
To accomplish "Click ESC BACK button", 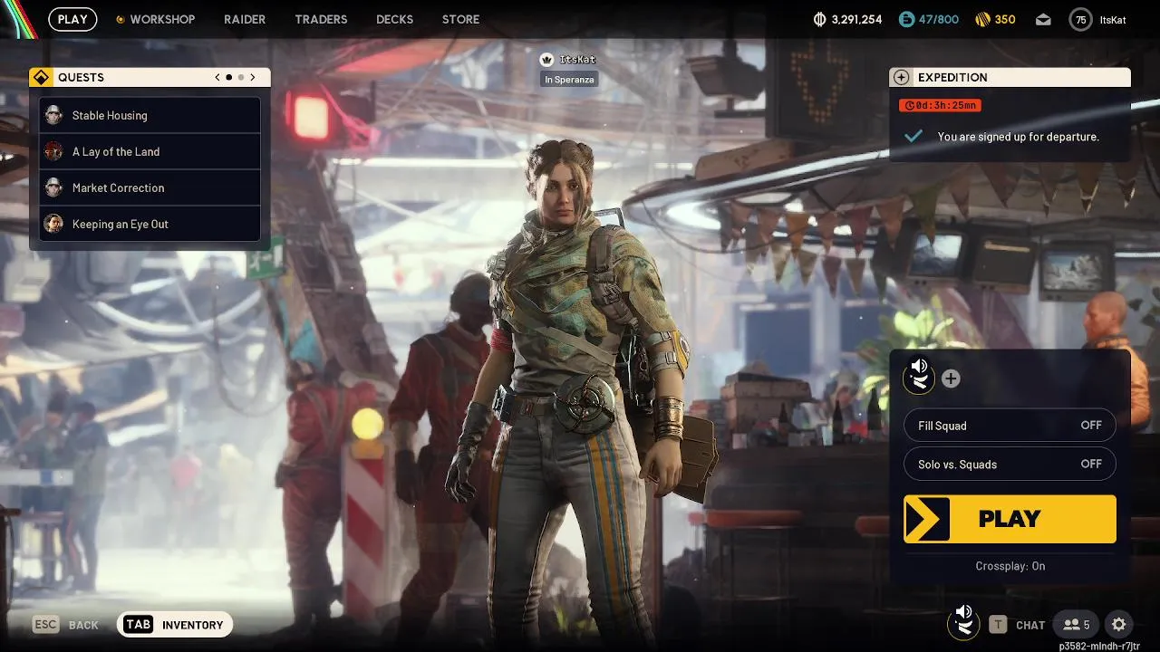I will pos(65,625).
